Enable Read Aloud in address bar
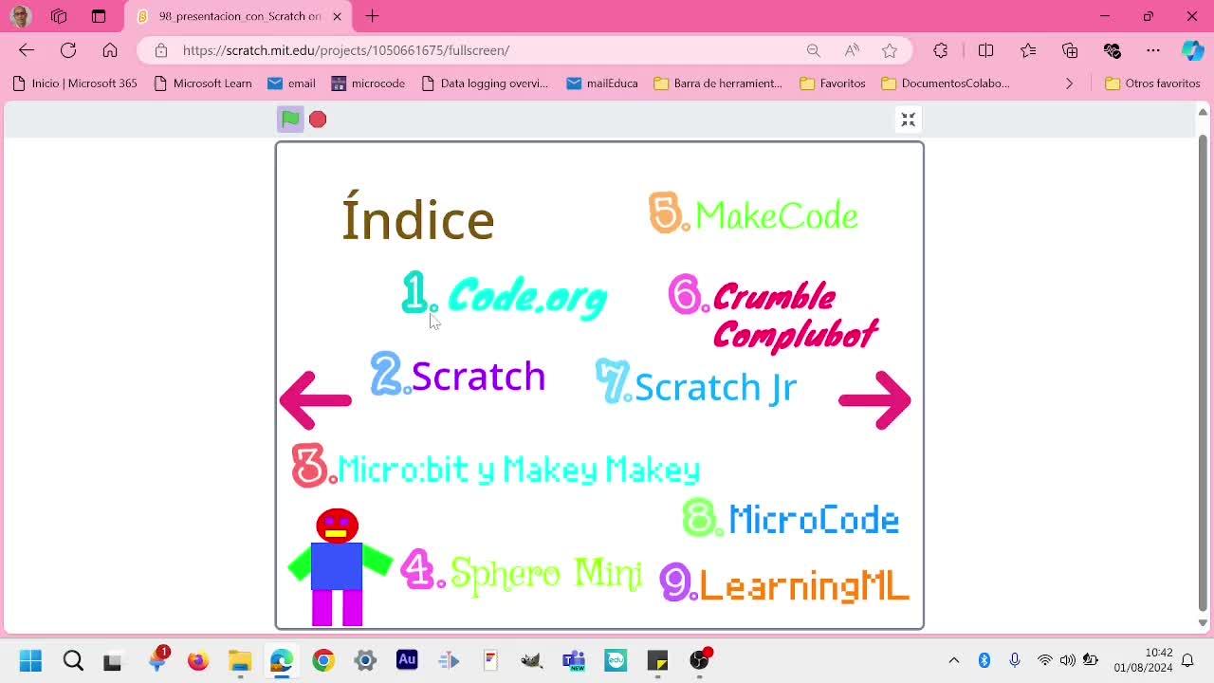Image resolution: width=1214 pixels, height=683 pixels. tap(852, 50)
